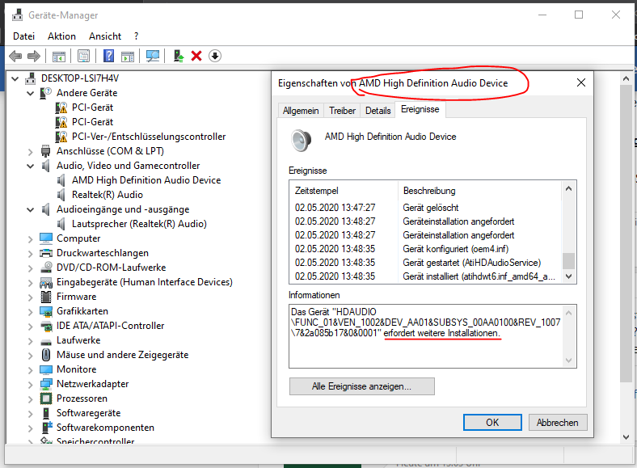637x468 pixels.
Task: Open the Aktion menu
Action: 61,36
